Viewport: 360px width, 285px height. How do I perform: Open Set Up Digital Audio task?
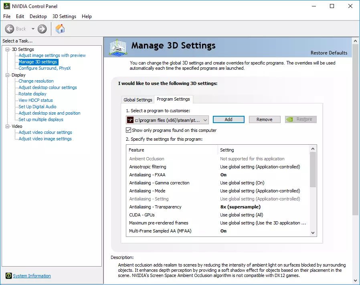click(x=37, y=107)
